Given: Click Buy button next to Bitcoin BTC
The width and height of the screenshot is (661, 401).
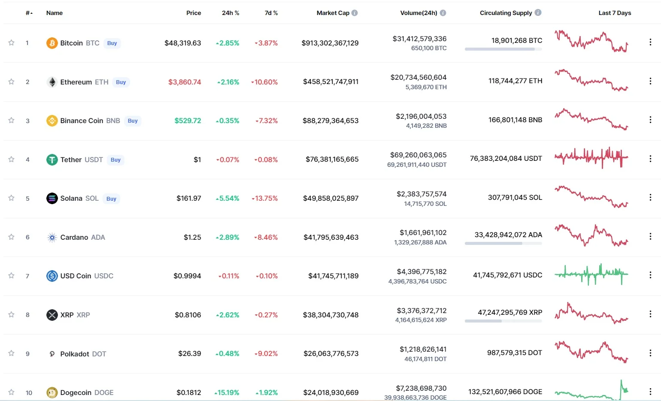Looking at the screenshot, I should coord(112,43).
